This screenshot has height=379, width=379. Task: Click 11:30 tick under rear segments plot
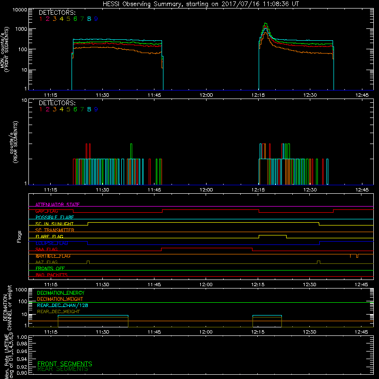102,190
